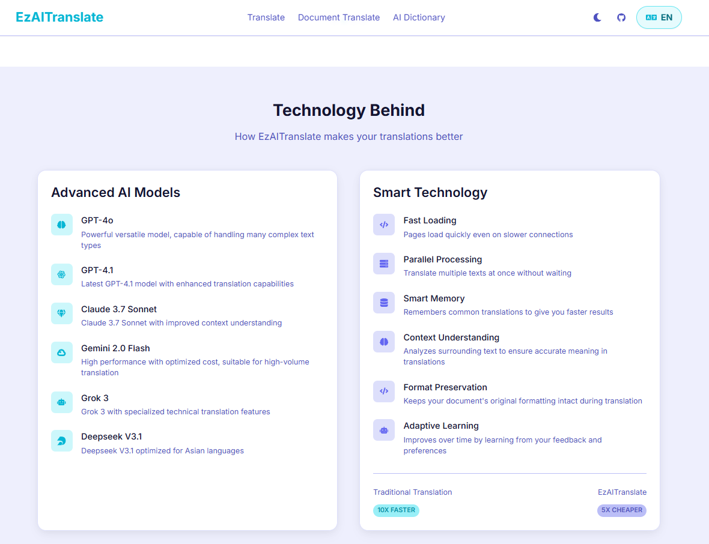Click the Grok 3 robot icon
The height and width of the screenshot is (544, 709).
point(62,402)
